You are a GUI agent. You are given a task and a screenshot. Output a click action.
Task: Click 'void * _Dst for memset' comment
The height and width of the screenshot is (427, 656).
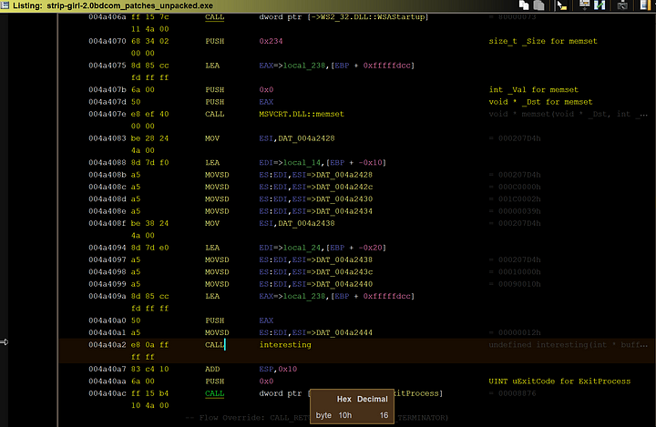click(540, 102)
